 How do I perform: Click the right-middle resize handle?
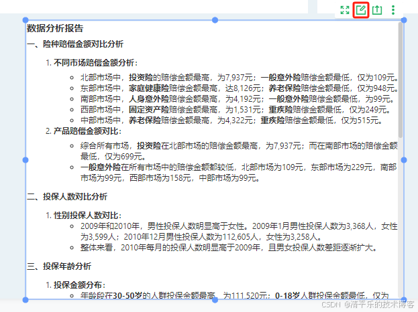click(404, 160)
